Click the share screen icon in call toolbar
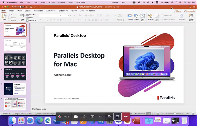Viewport: 197px width, 126px height. pyautogui.click(x=93, y=117)
